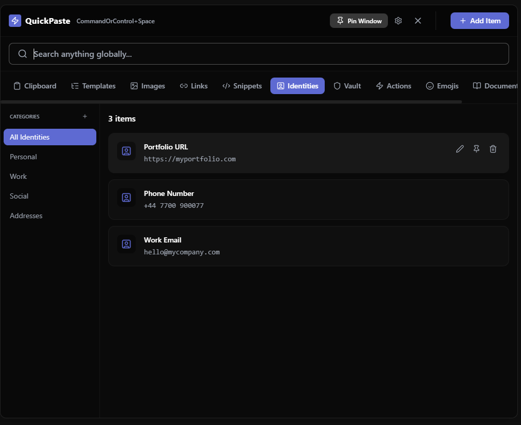Select the Identities tab
The width and height of the screenshot is (521, 425).
point(297,86)
